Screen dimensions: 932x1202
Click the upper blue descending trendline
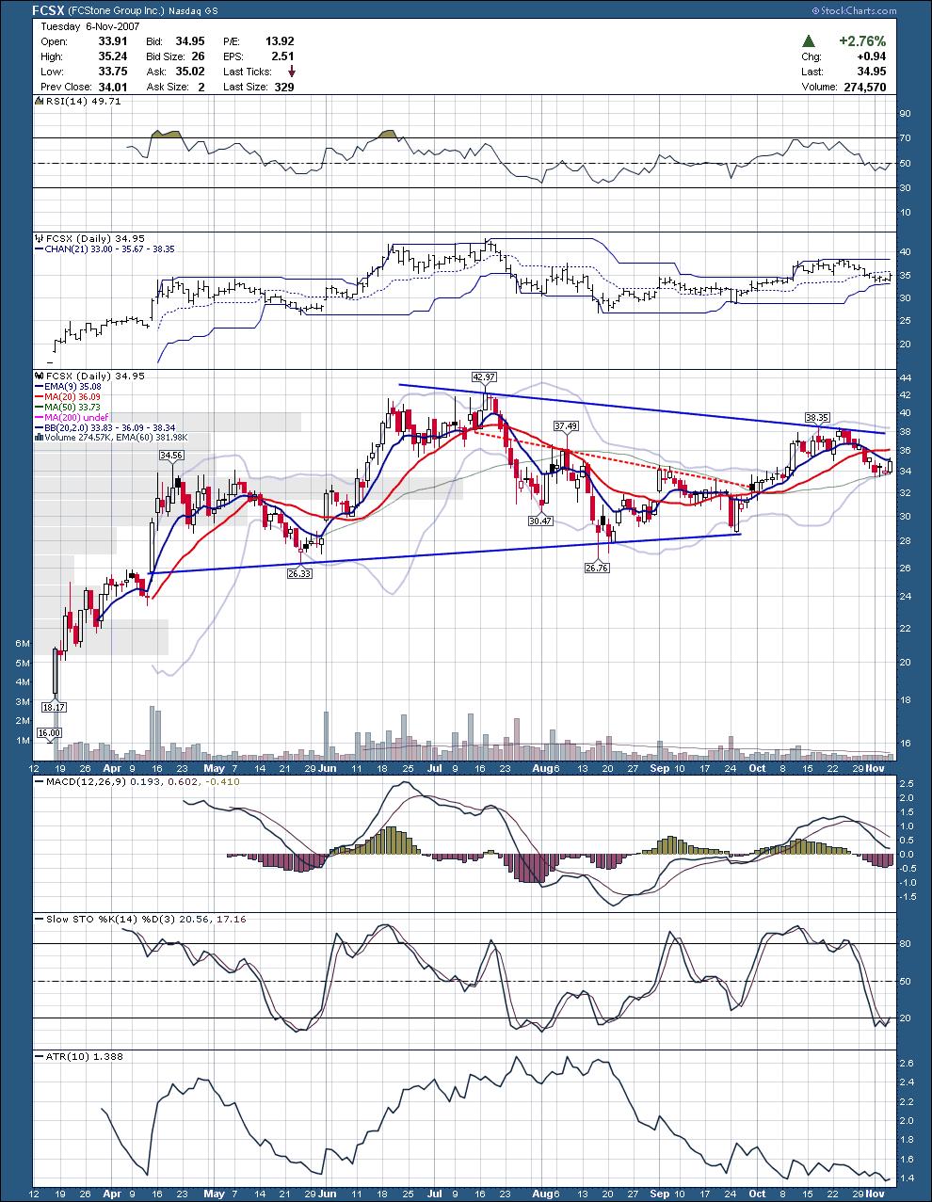[x=642, y=409]
